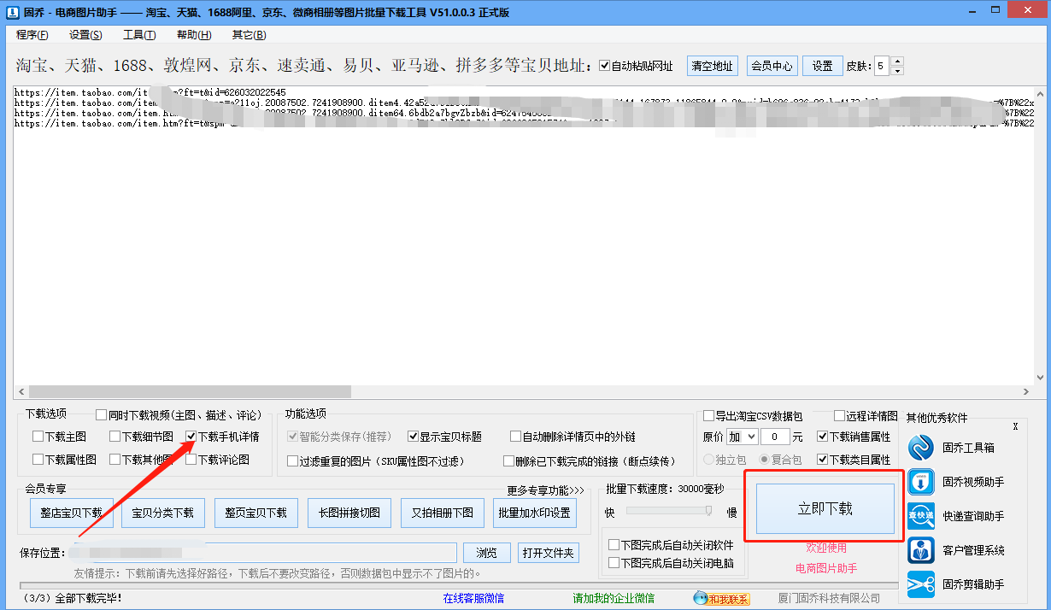This screenshot has width=1051, height=610.
Task: Click the 和我联系 chat icon
Action: [700, 598]
